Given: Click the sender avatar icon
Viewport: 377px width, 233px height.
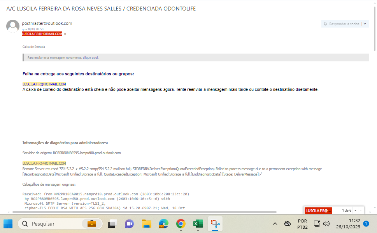Looking at the screenshot, I should 13,26.
